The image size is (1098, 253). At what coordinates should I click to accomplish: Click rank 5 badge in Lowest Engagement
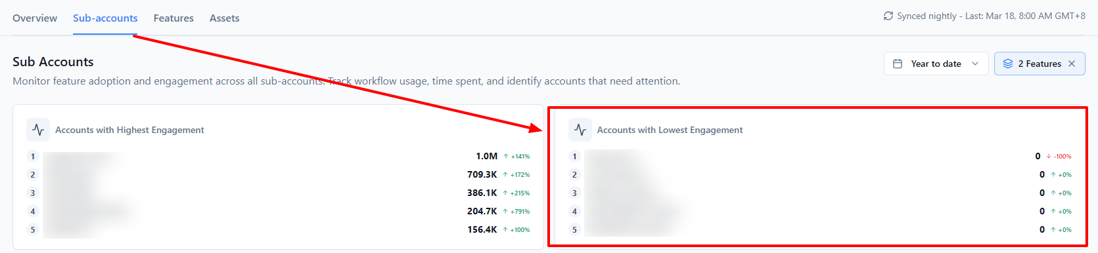(574, 229)
